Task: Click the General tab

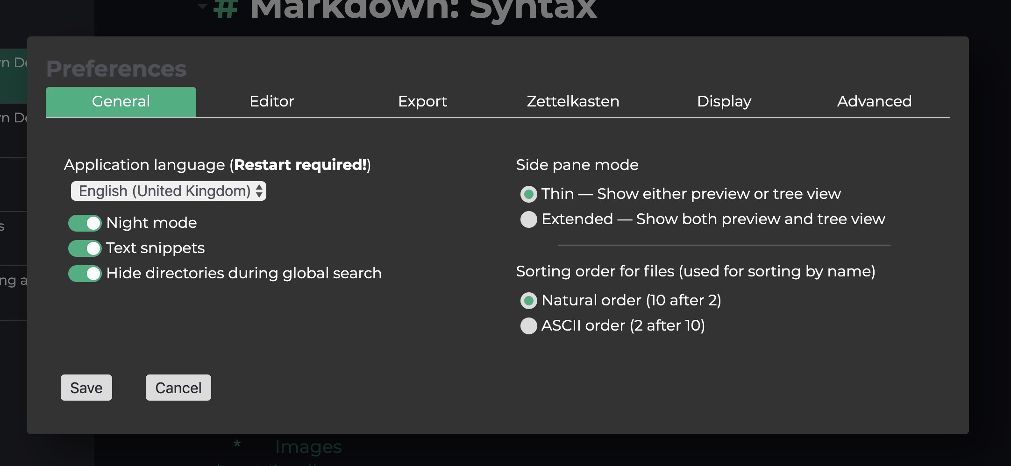Action: tap(121, 101)
